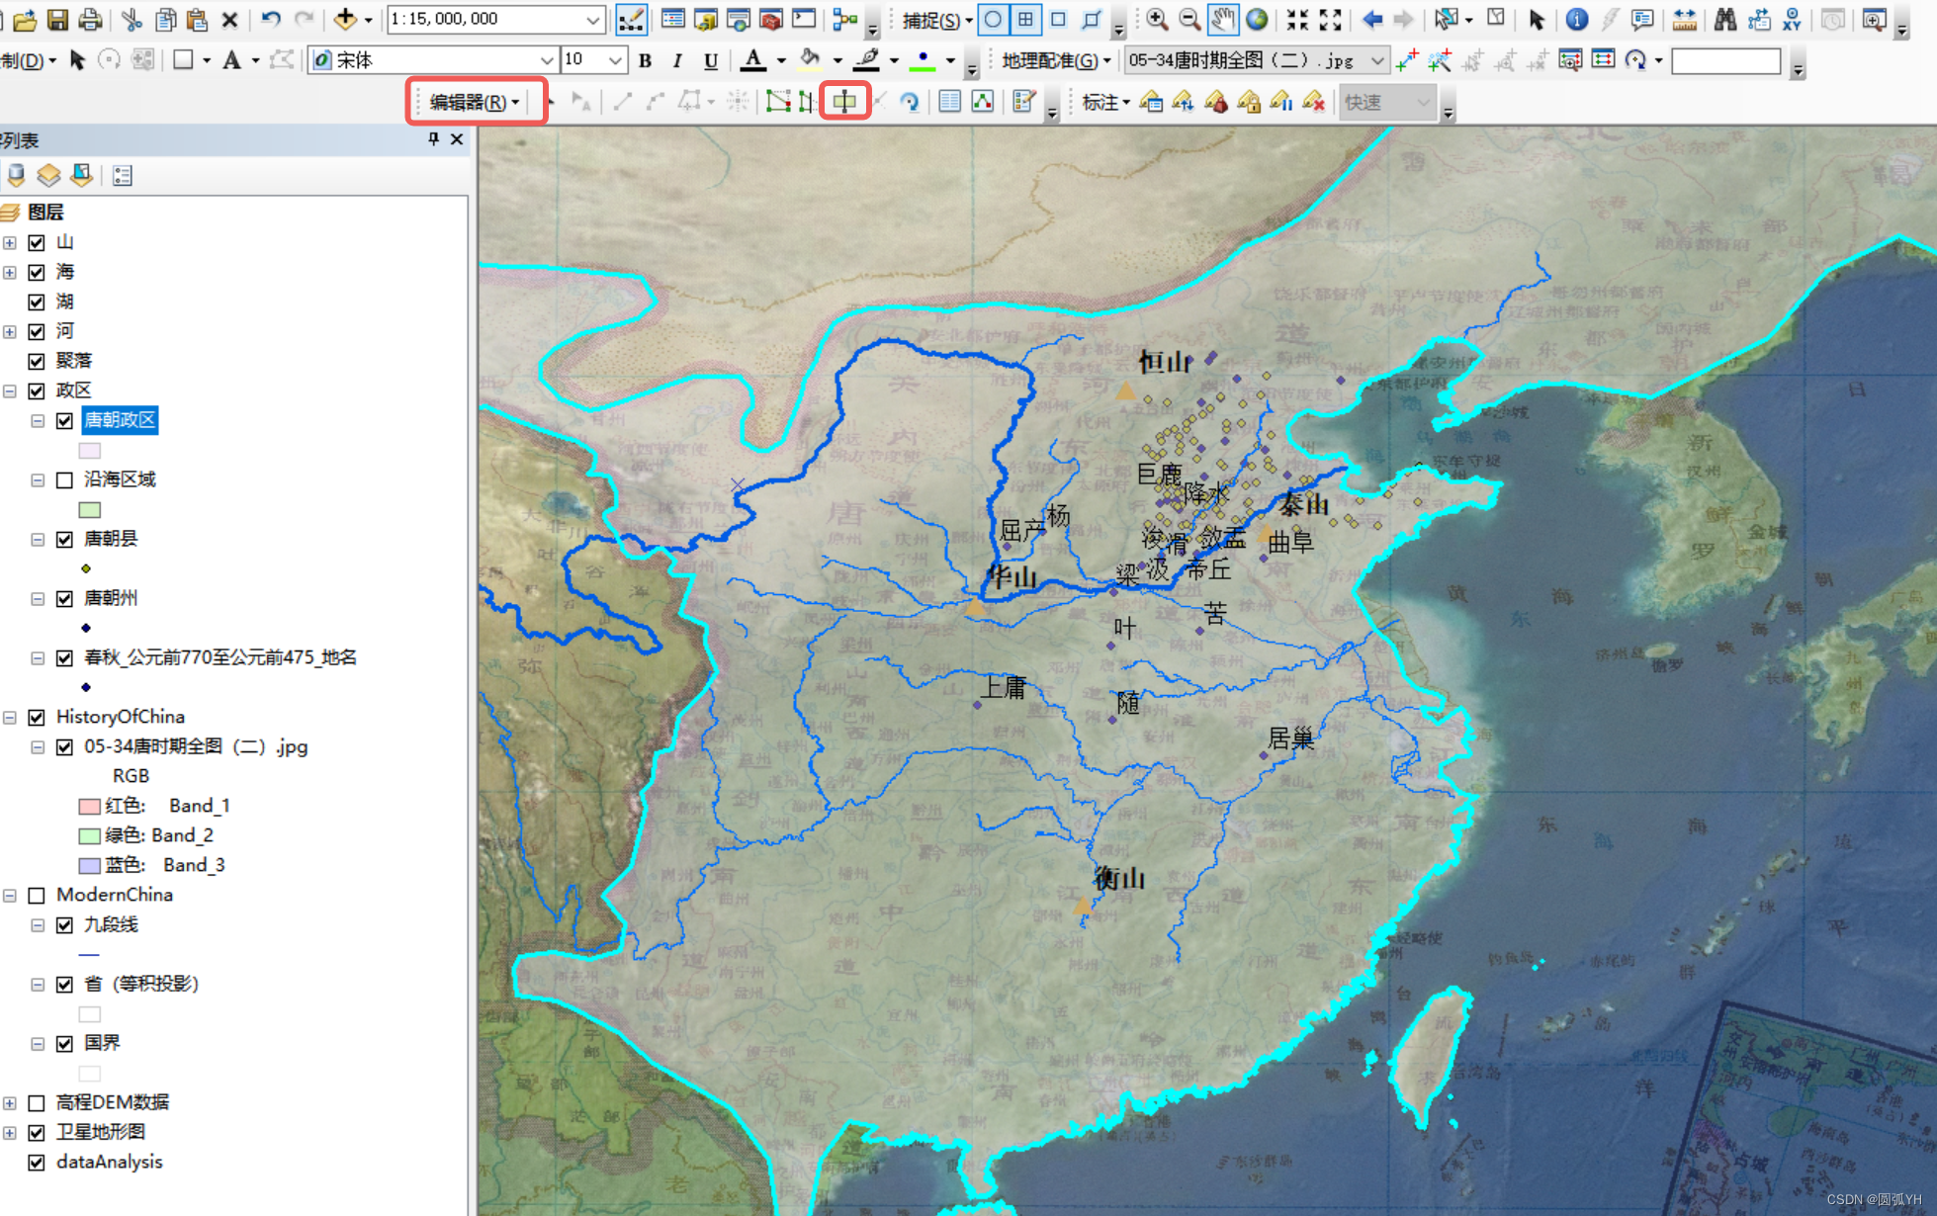
Task: Click the 唐朝政区 layer symbol swatch
Action: (90, 450)
